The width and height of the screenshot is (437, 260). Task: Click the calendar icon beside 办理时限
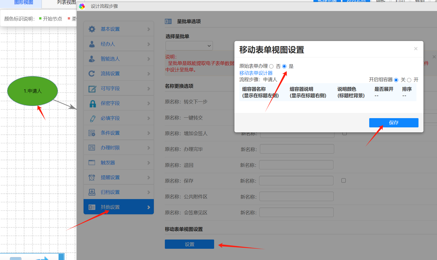[x=92, y=148]
